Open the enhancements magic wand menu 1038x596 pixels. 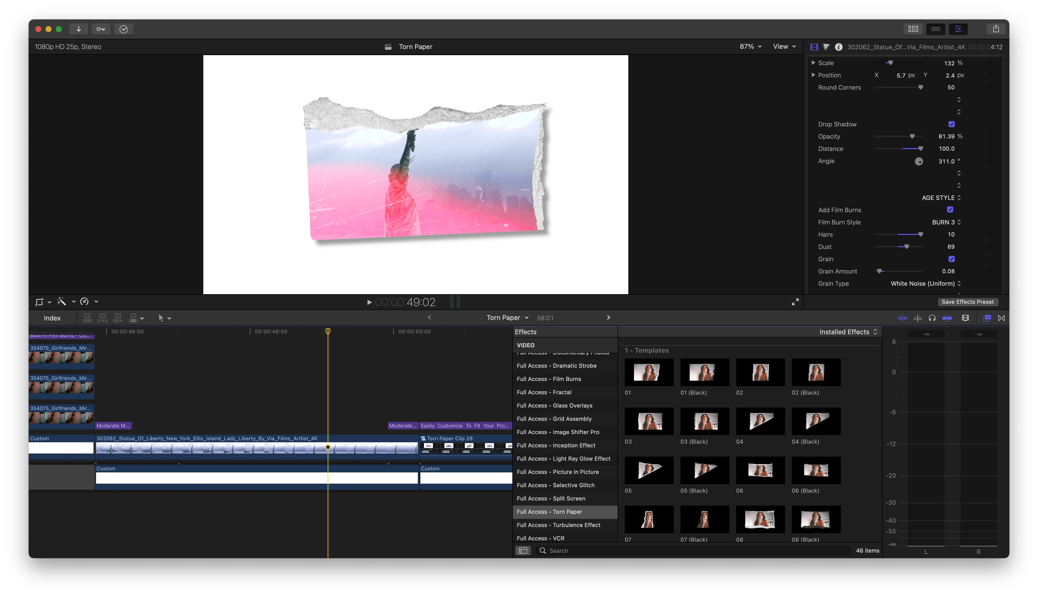[66, 302]
